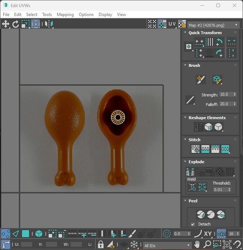
Task: Open the Tools menu
Action: [x=47, y=15]
